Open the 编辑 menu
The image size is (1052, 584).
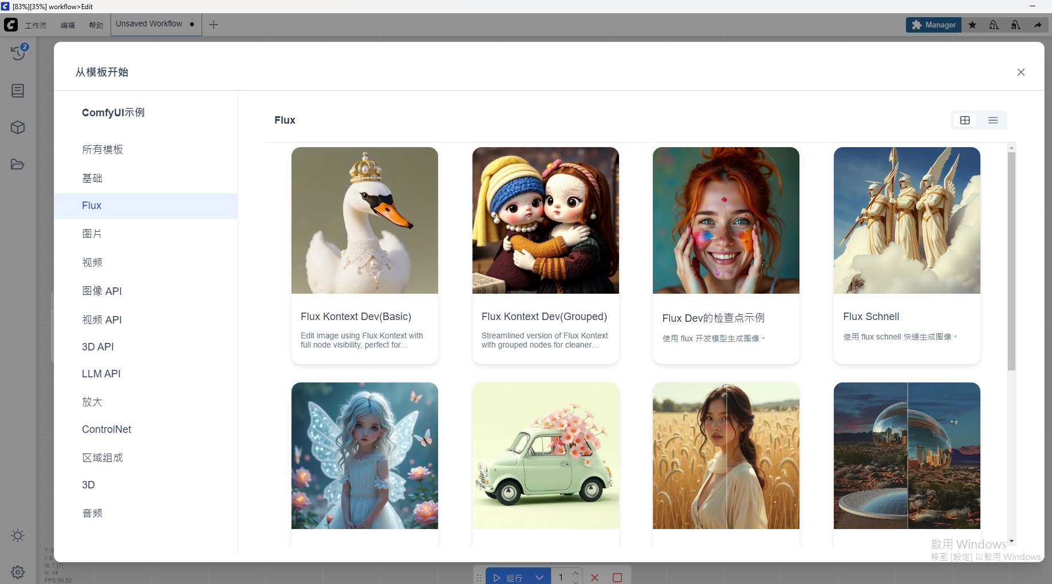(68, 25)
